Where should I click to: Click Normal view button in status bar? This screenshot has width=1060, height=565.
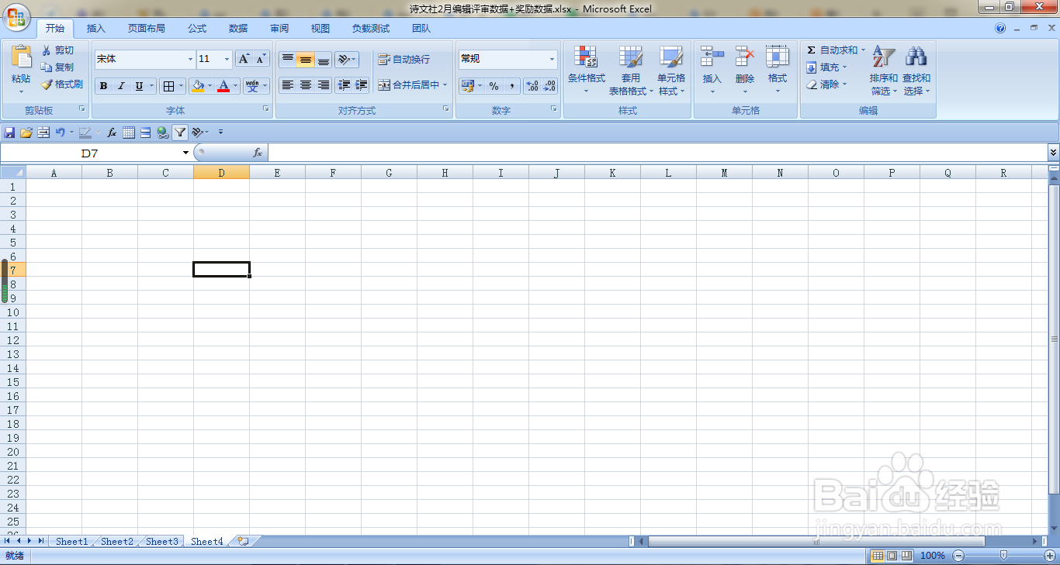(878, 556)
